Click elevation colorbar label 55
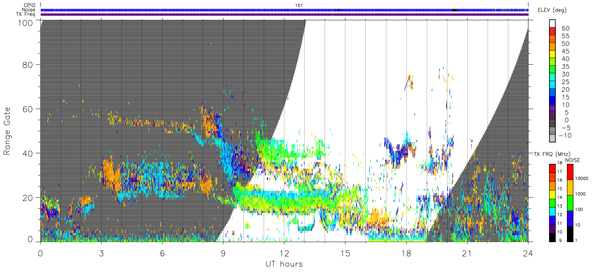Screen dimensions: 594x274 click(565, 36)
